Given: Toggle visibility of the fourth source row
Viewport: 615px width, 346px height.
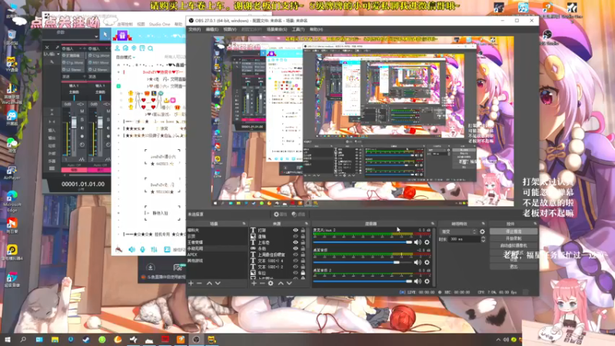Looking at the screenshot, I should tap(295, 248).
